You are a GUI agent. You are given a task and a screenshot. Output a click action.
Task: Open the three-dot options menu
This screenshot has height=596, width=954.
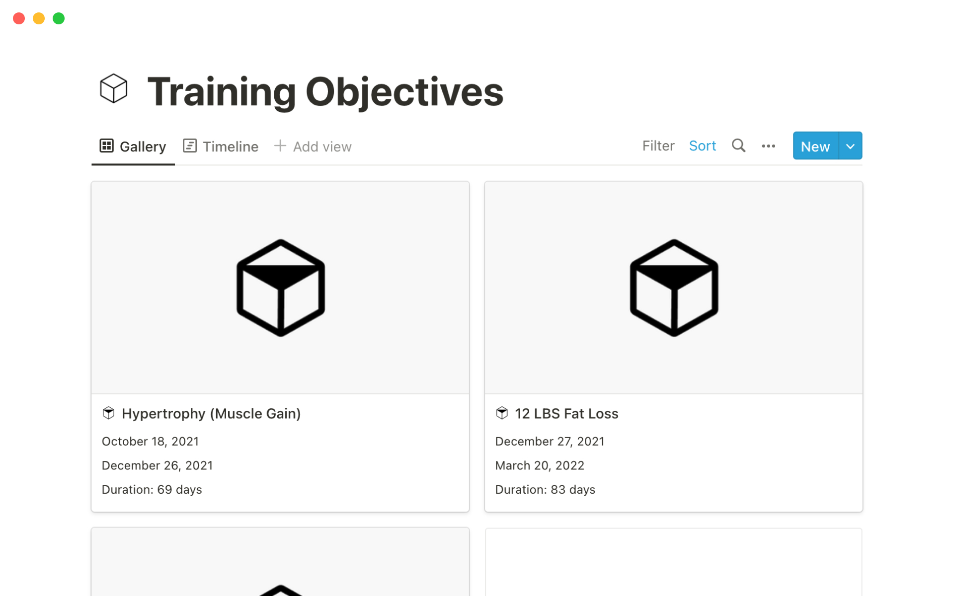(768, 146)
